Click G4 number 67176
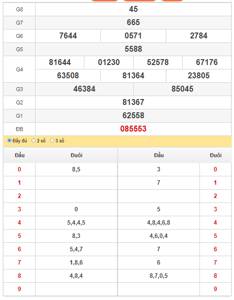This screenshot has width=234, height=300. tap(207, 63)
